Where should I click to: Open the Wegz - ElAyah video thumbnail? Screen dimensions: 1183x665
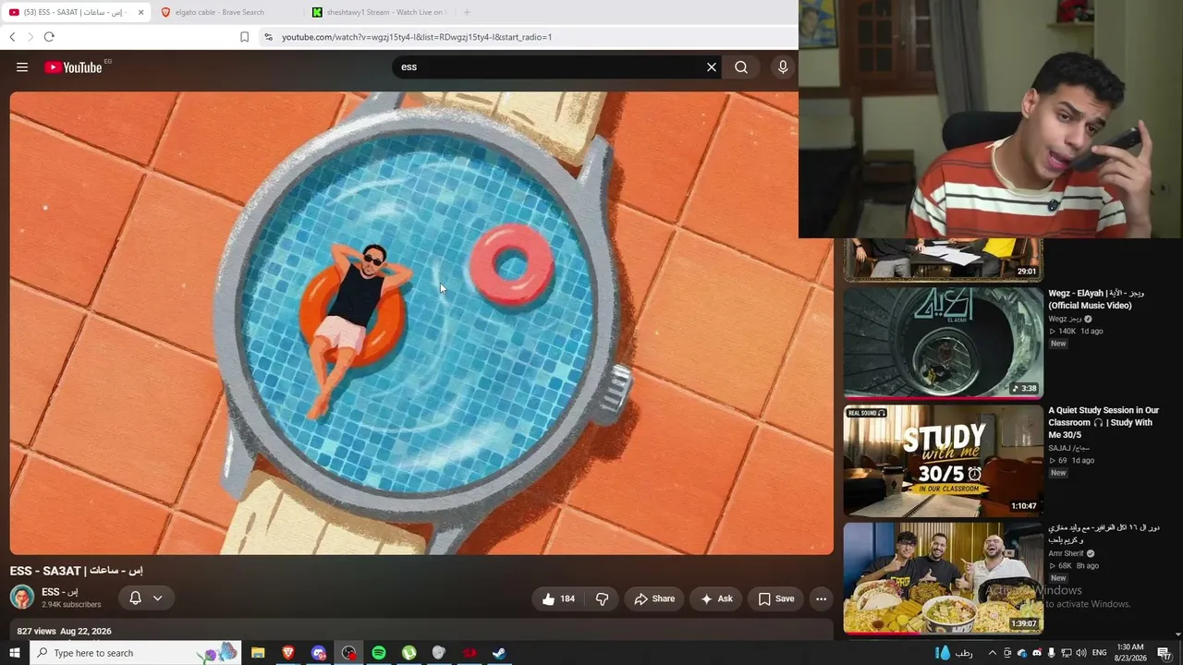point(943,343)
